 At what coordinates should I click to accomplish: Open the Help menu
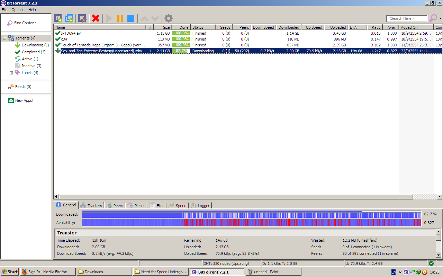tap(32, 10)
